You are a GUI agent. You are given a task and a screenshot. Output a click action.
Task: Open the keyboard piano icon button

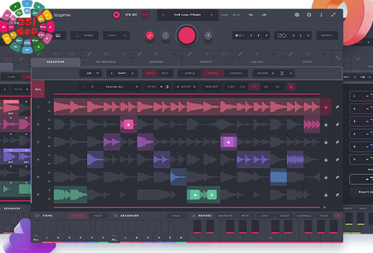(59, 36)
